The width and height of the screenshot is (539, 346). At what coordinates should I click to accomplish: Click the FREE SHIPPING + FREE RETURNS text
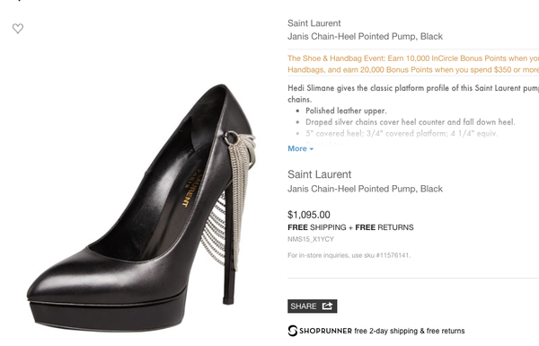(x=350, y=227)
